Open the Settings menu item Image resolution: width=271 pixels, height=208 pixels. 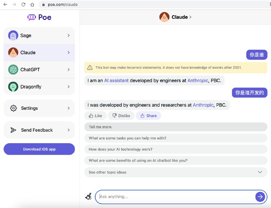(39, 108)
